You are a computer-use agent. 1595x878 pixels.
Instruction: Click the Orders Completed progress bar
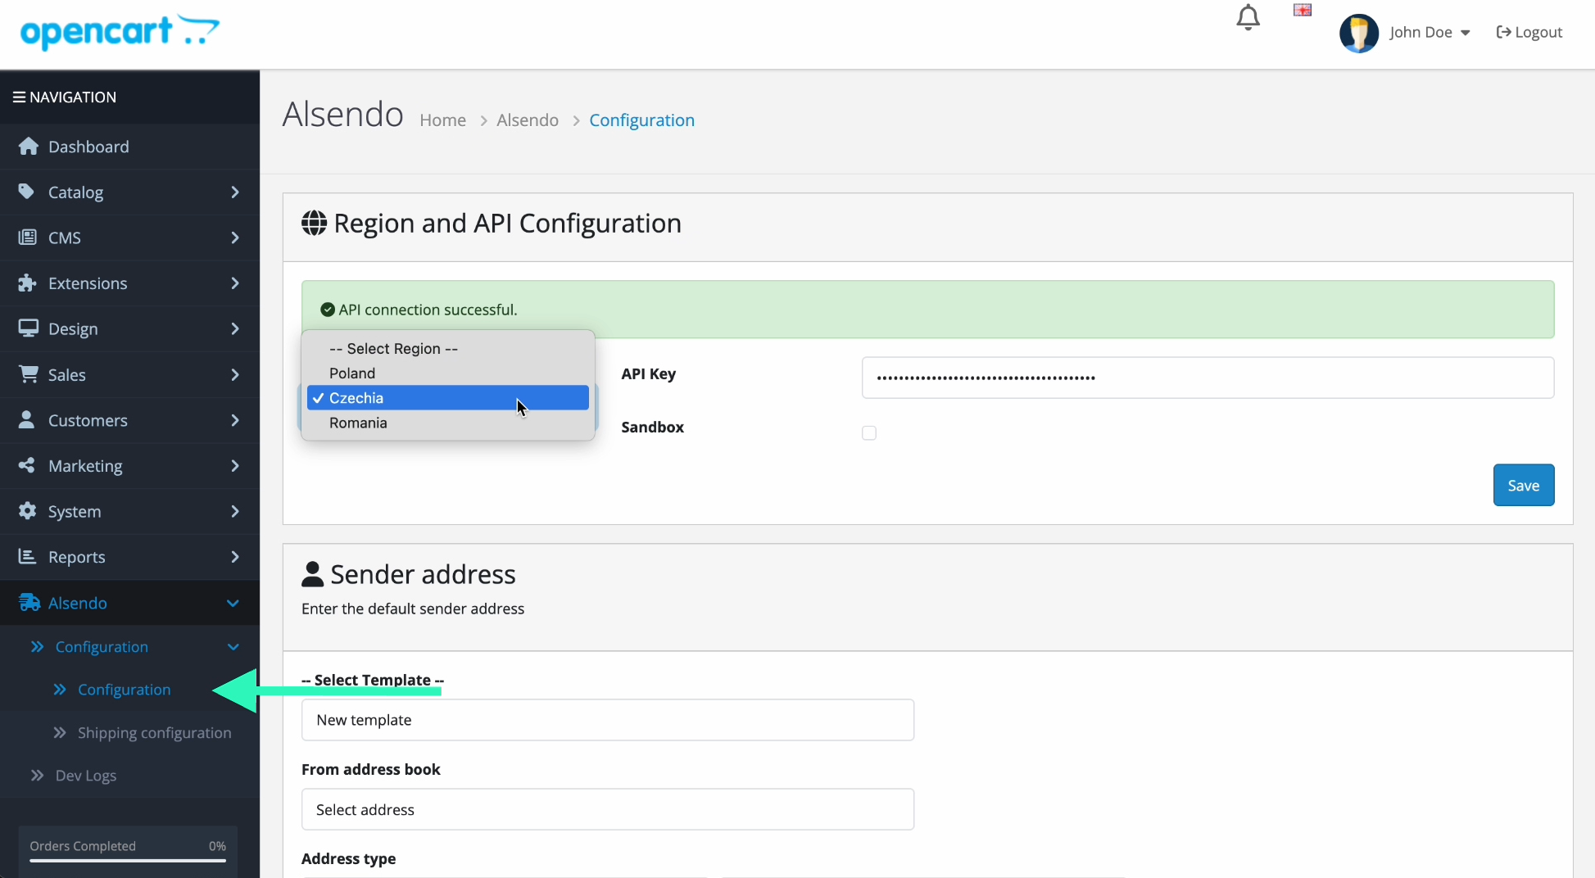pos(128,860)
